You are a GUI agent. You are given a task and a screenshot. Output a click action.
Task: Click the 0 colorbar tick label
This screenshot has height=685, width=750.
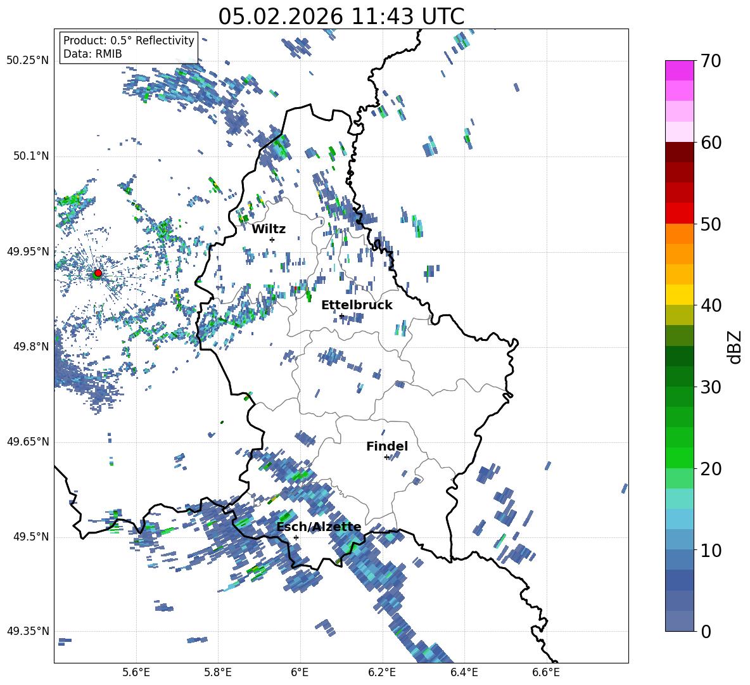click(x=706, y=631)
